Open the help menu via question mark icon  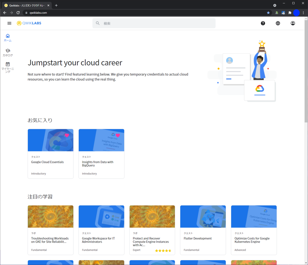tap(263, 23)
